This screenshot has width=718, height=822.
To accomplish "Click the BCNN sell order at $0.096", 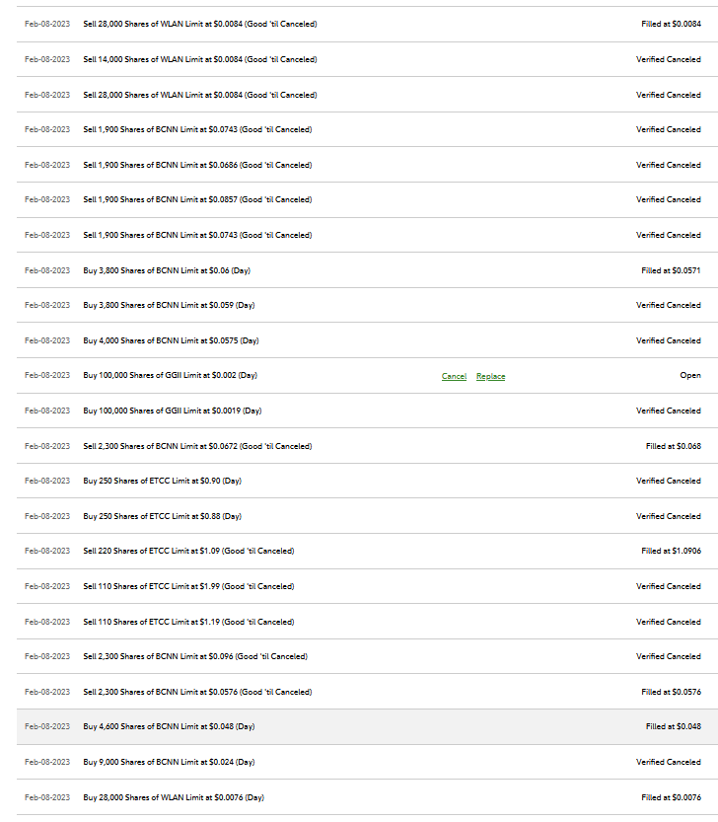I will pos(195,656).
